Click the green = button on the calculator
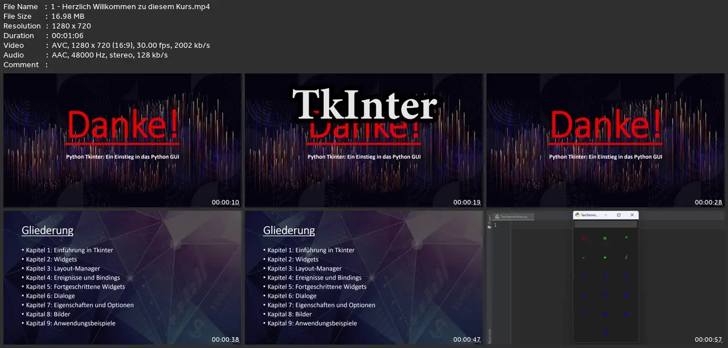The width and height of the screenshot is (728, 348). coord(604,239)
